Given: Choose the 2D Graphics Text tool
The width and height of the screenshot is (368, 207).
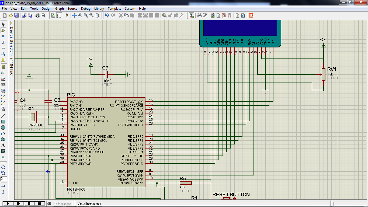Looking at the screenshot, I should click(x=3, y=145).
